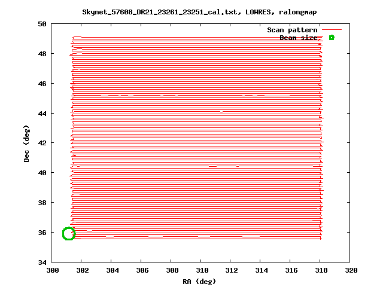The image size is (383, 287).
Task: Click the 'Dec (deg)' axis label
Action: [x=26, y=143]
